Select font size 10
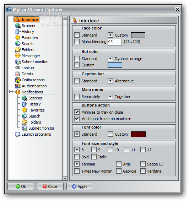Image resolution: width=189 pixels, height=201 pixels. pyautogui.click(x=110, y=150)
